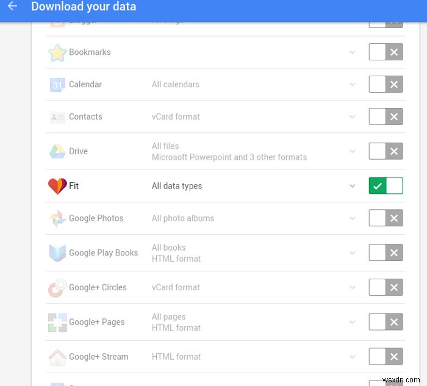Expand the Bookmarks row chevron
Viewport: 427px width, 386px height.
tap(353, 52)
